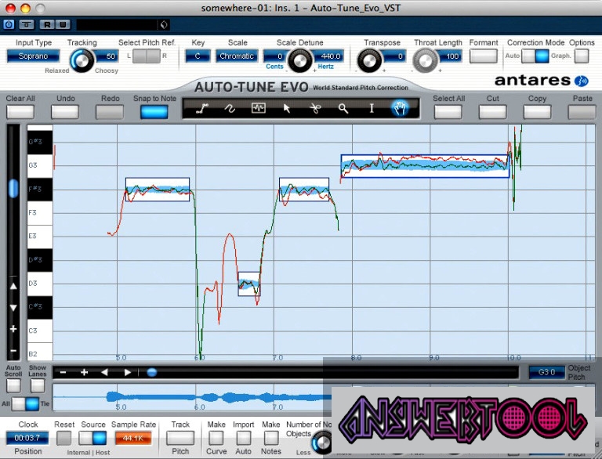Open the Key C dropdown

coord(198,56)
